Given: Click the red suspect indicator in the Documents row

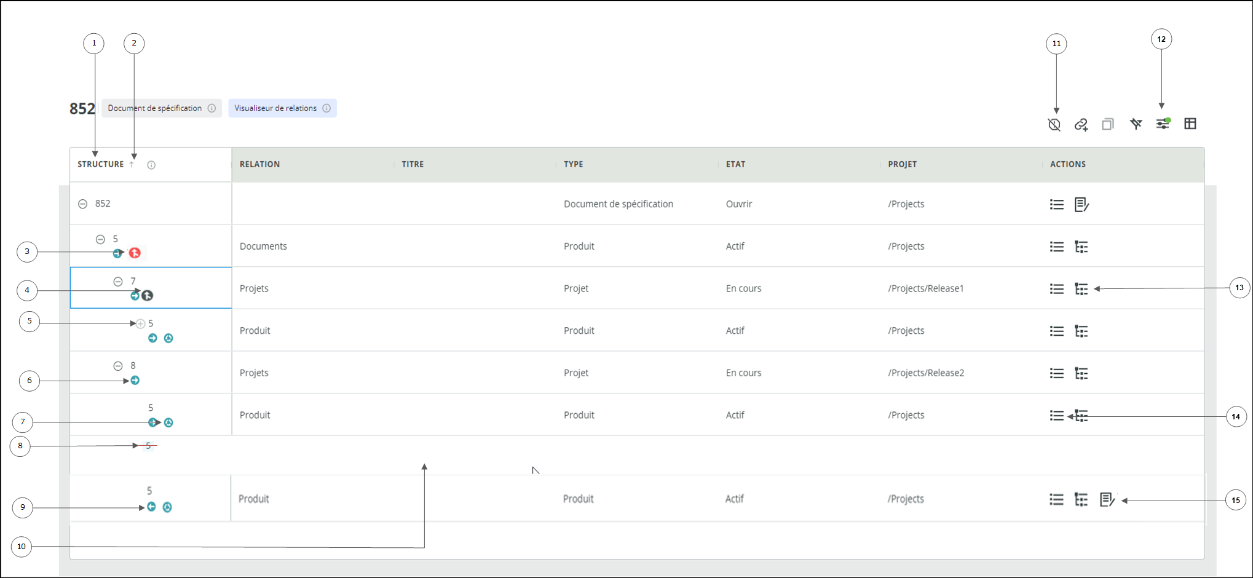Looking at the screenshot, I should click(x=135, y=253).
